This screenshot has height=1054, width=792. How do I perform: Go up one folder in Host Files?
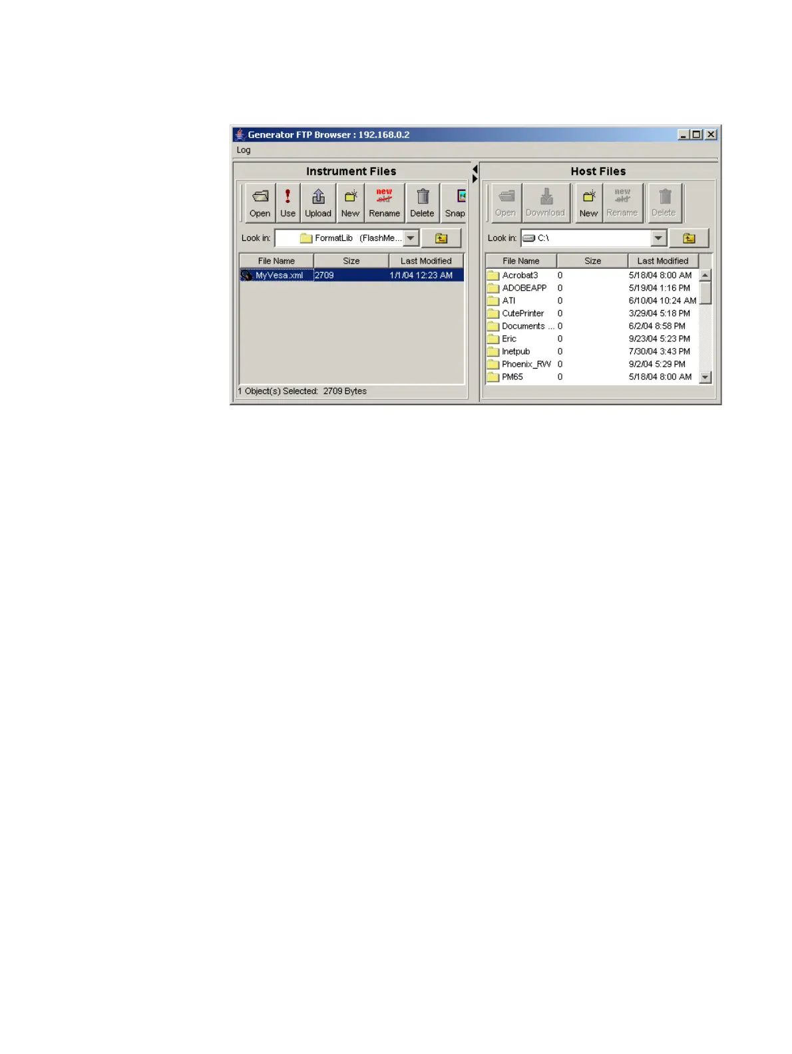coord(689,238)
